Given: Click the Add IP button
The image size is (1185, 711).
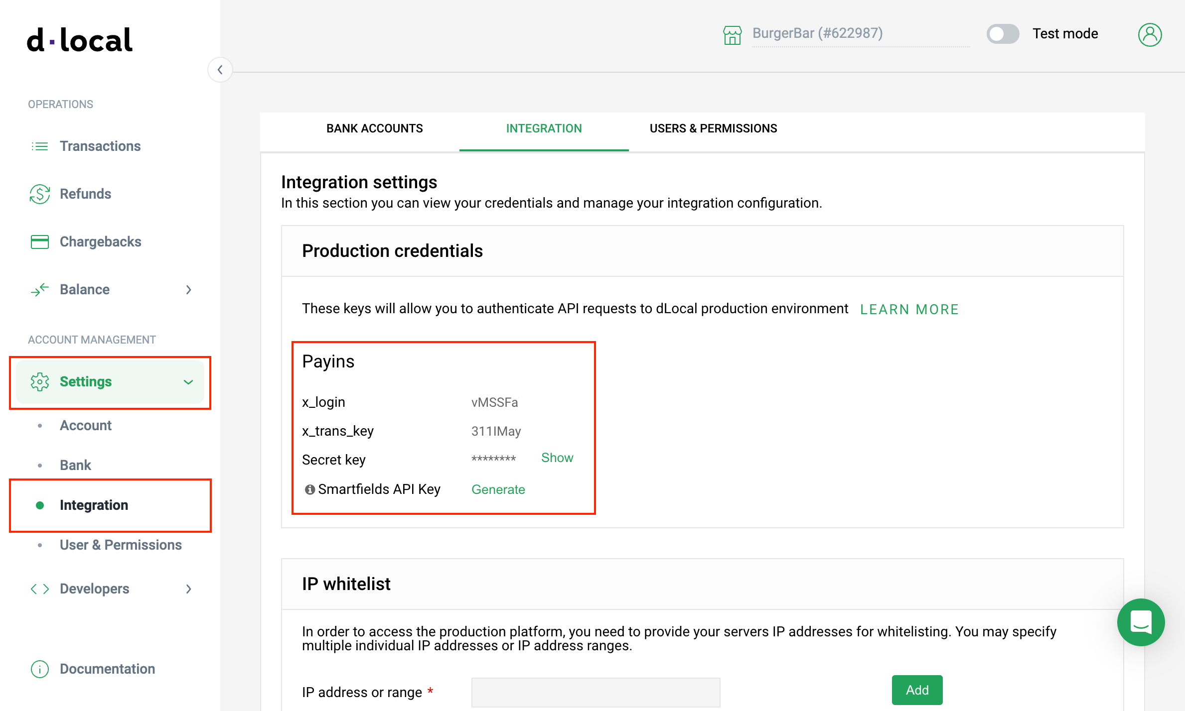Looking at the screenshot, I should point(917,690).
